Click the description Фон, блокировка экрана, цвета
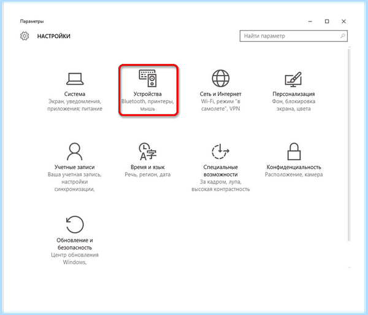 294,105
